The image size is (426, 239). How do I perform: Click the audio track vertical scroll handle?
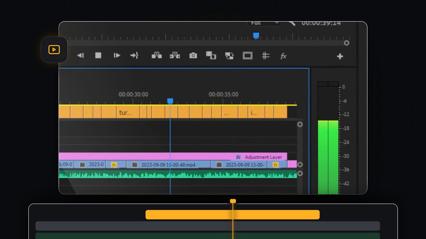[x=300, y=173]
